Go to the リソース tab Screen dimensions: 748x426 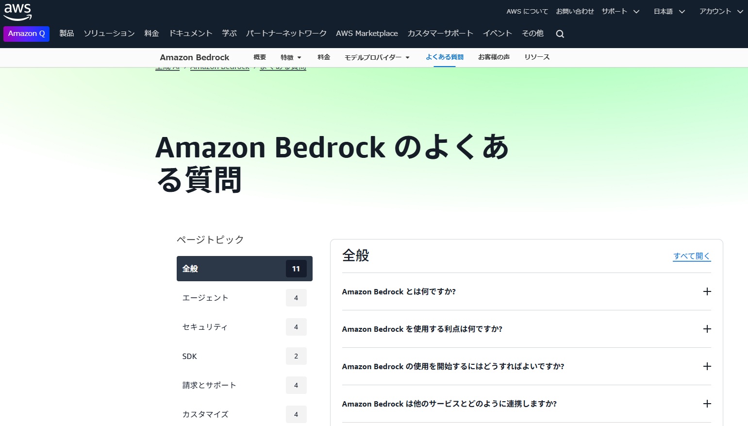(537, 57)
